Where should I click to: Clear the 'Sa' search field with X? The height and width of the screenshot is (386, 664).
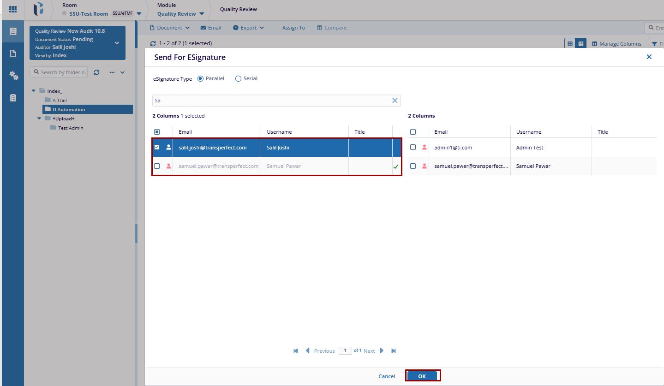coord(395,101)
